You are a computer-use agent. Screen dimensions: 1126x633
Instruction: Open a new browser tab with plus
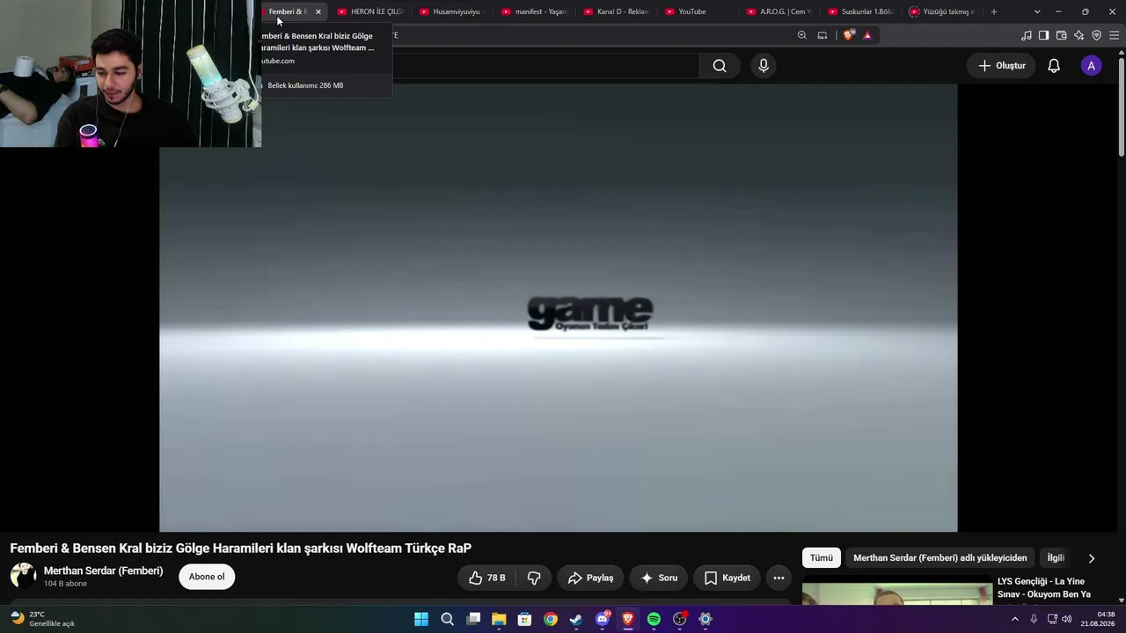pyautogui.click(x=994, y=11)
